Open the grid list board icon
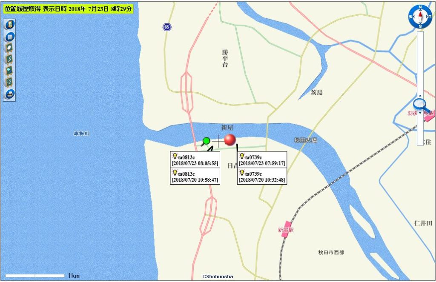 coord(9,82)
